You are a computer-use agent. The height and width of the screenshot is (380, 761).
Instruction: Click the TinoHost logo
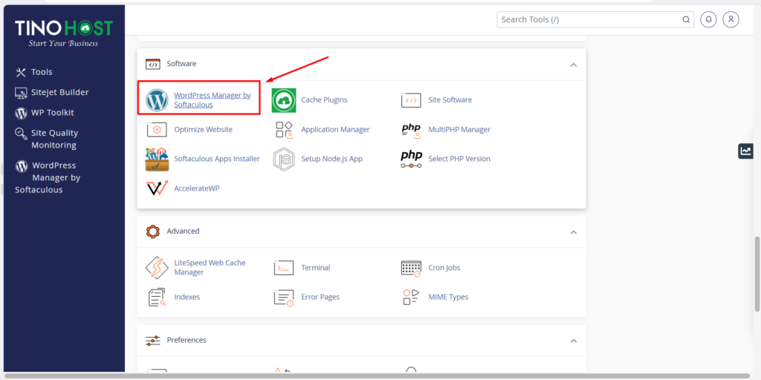(64, 33)
